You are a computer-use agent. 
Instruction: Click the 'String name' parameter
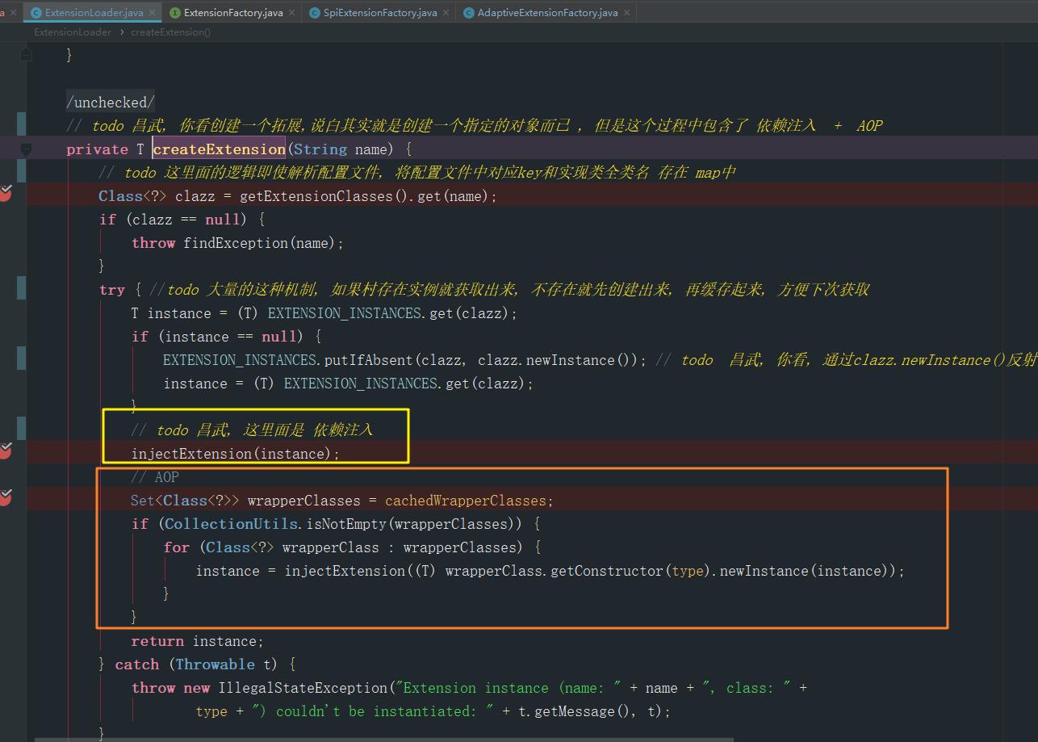[x=340, y=149]
